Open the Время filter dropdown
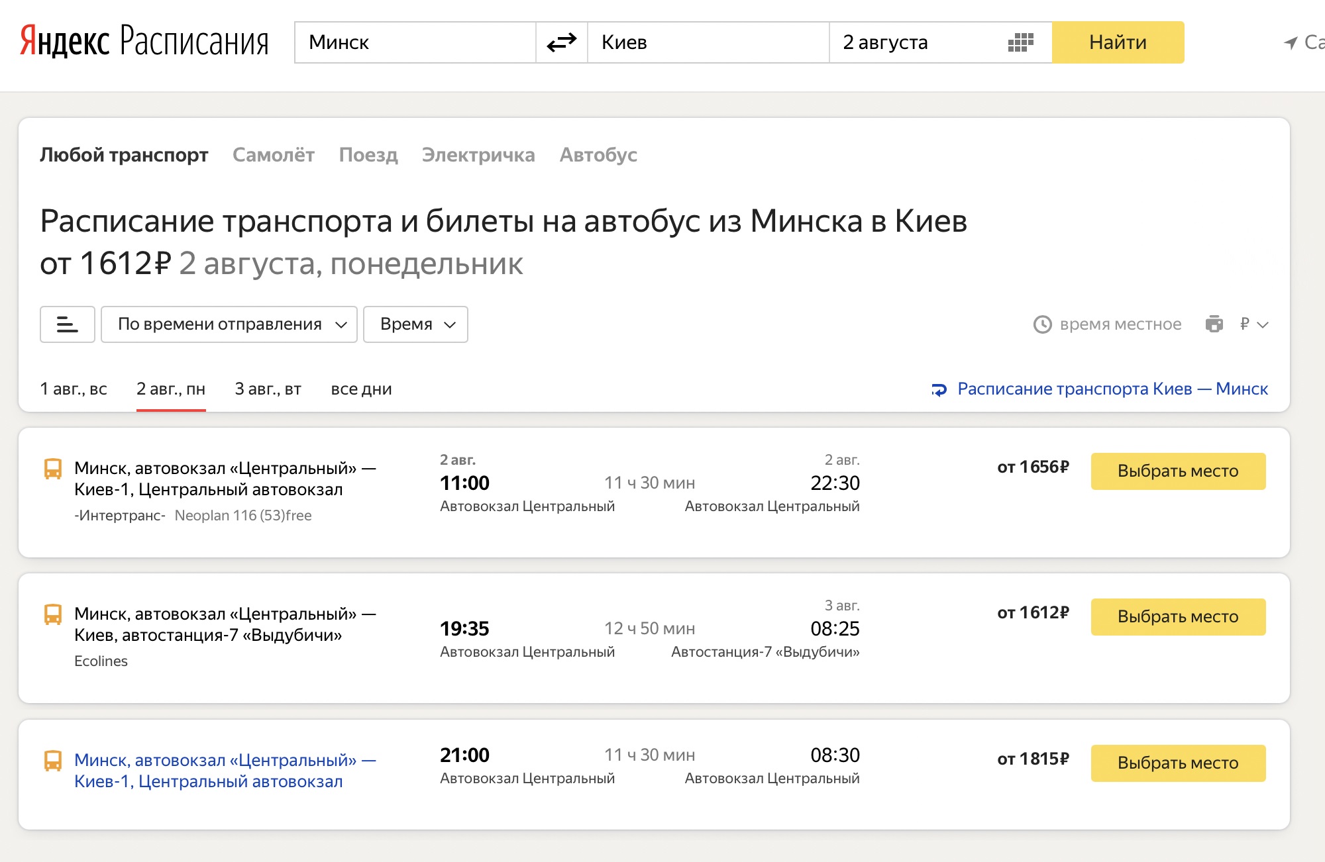 point(416,324)
